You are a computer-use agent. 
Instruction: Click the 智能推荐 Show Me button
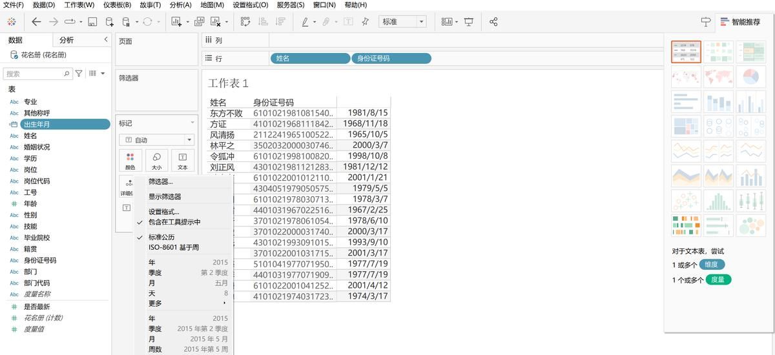click(739, 22)
